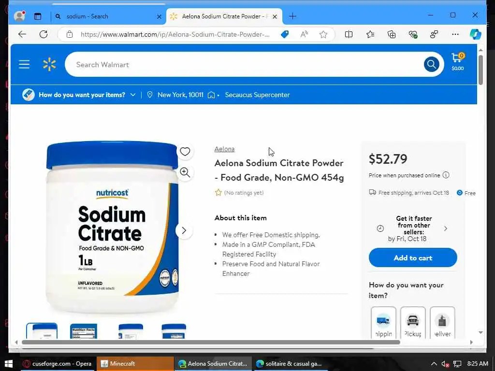Open the browser profile avatar
This screenshot has width=495, height=371.
[19, 16]
